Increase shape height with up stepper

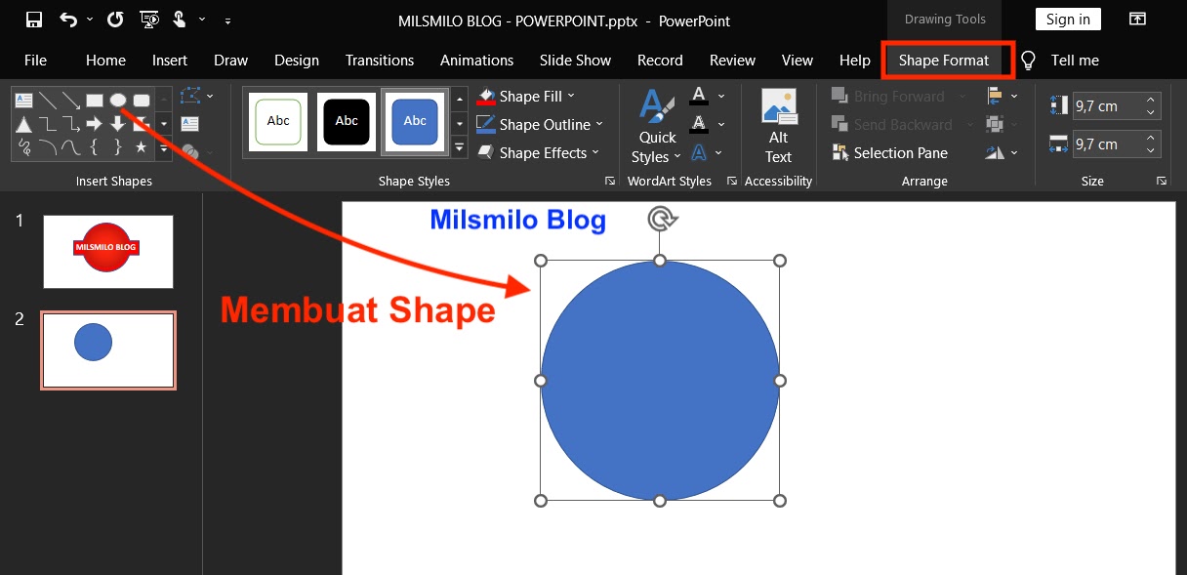click(1152, 100)
